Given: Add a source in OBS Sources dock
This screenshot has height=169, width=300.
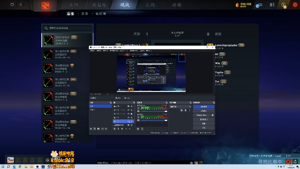Looking at the screenshot, I should tap(115, 129).
